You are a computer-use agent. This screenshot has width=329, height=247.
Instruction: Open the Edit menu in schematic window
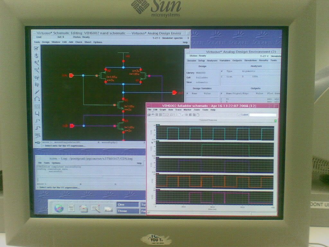coord(64,42)
